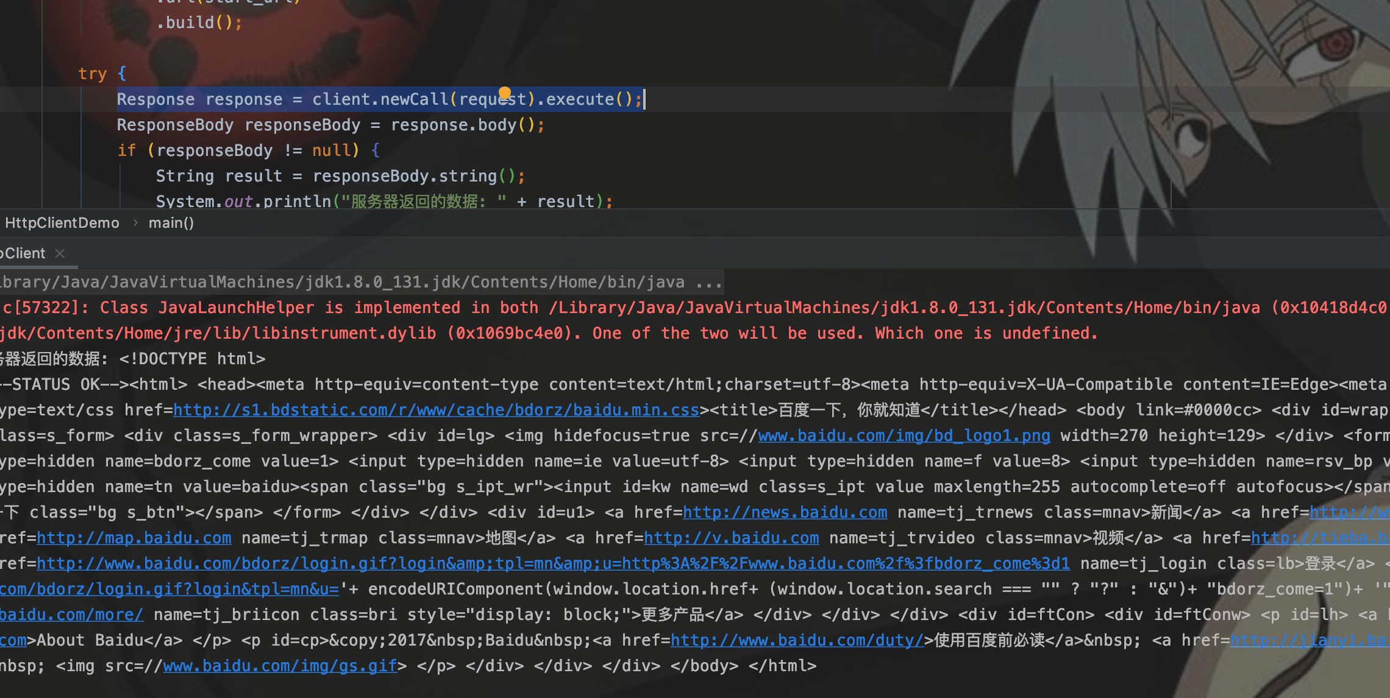This screenshot has width=1390, height=698.
Task: Click the orange marker dot on request
Action: 505,93
